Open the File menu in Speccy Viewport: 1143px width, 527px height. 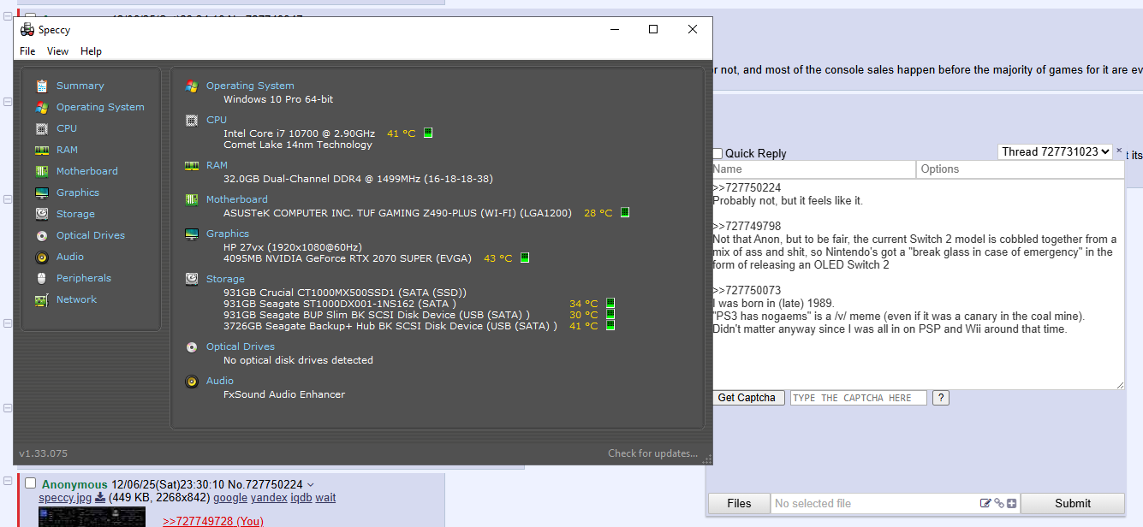click(x=27, y=51)
